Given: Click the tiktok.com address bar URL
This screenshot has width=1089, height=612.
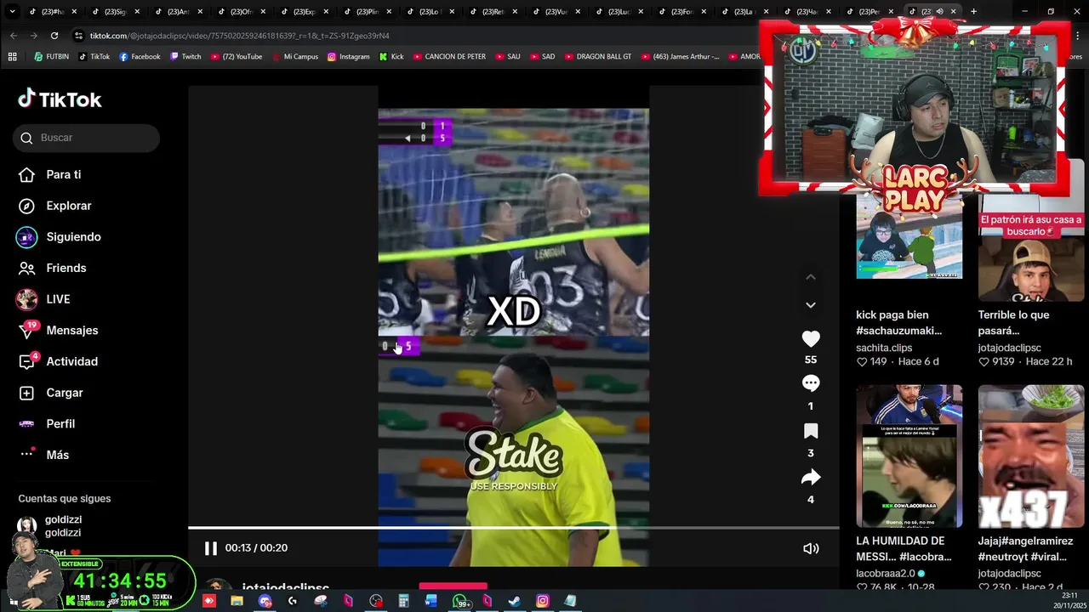Looking at the screenshot, I should [239, 36].
